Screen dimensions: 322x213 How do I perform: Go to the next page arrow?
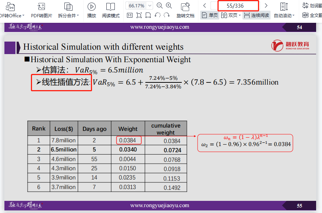(x=266, y=6)
